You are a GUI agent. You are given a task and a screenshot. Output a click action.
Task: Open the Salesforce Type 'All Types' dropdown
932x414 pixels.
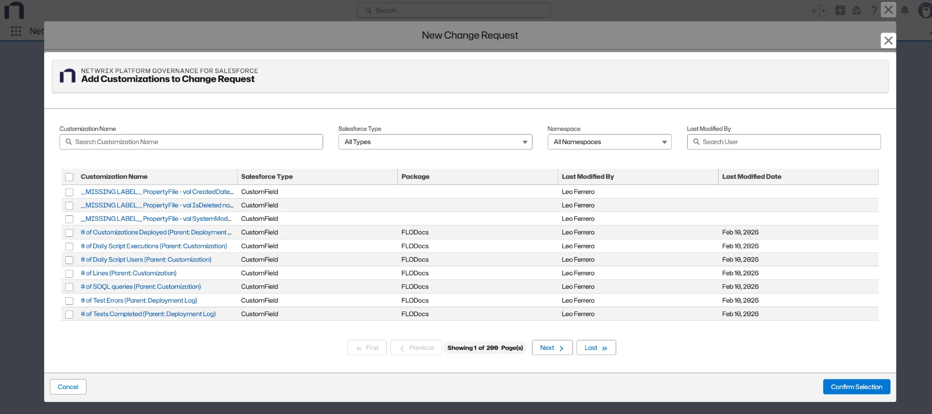(x=435, y=142)
